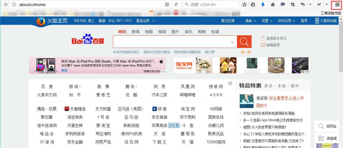Viewport: 343px width, 148px height.
Task: Open the chat bubble icon
Action: click(283, 4)
